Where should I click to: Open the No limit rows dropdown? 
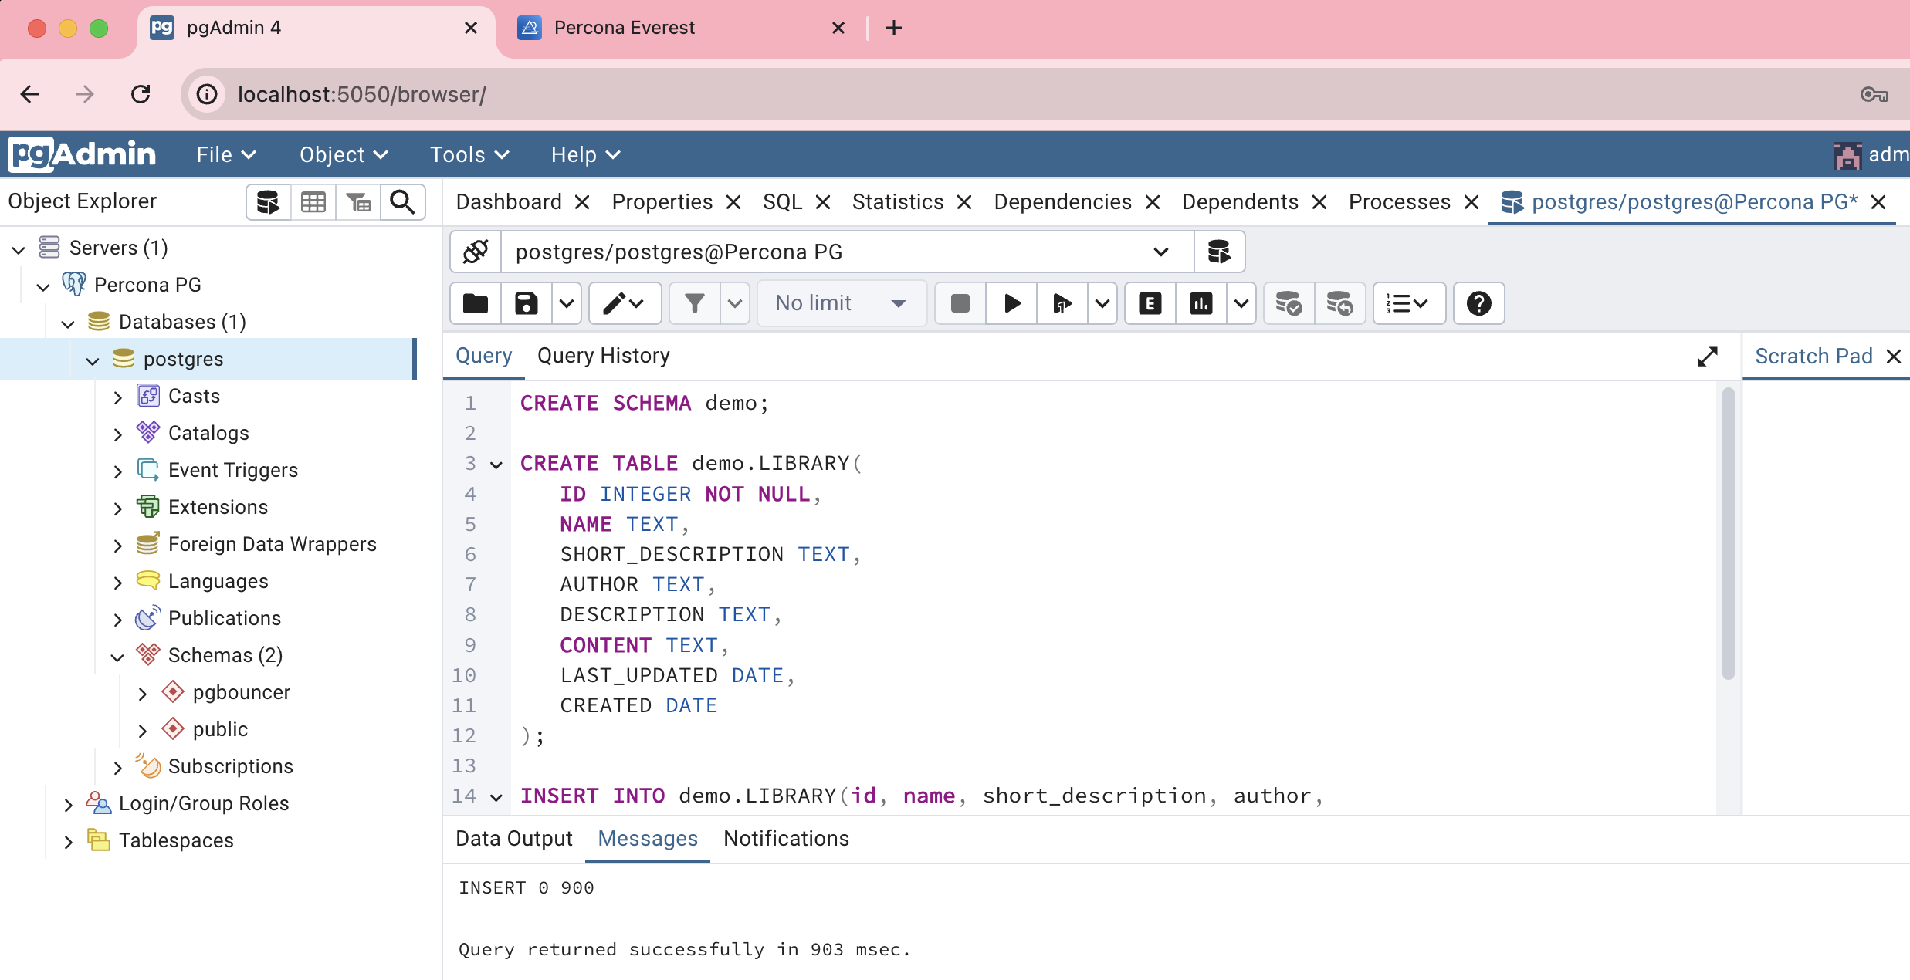click(x=842, y=303)
